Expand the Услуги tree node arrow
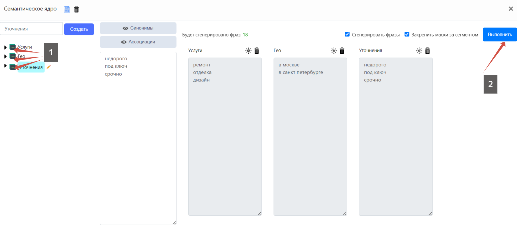The width and height of the screenshot is (517, 242). point(5,47)
